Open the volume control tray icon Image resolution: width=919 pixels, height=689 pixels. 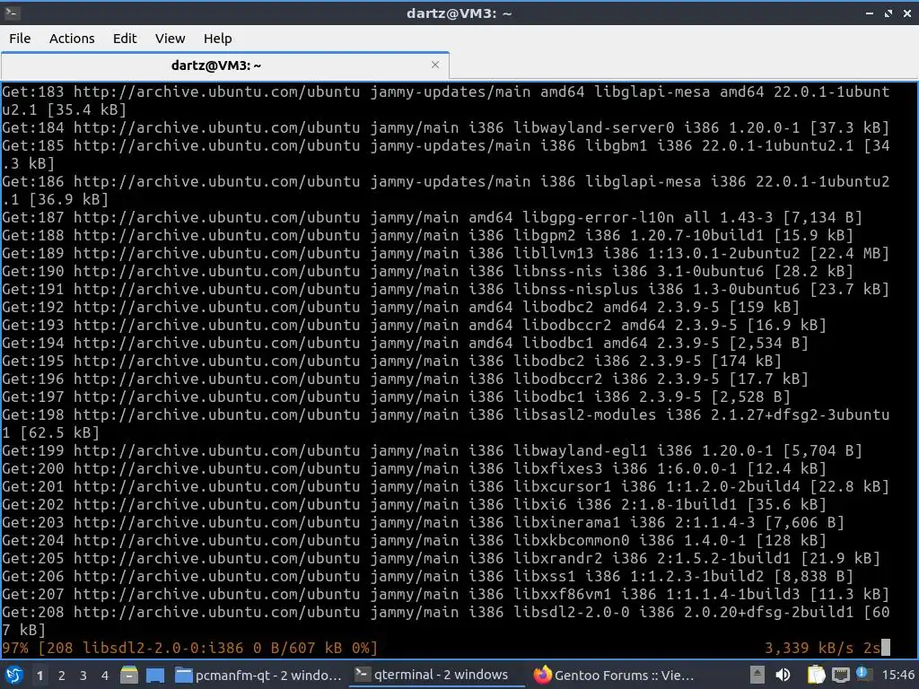coord(783,675)
